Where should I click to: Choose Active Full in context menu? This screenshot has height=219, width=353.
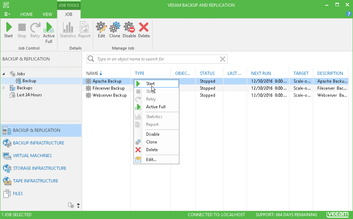(156, 107)
